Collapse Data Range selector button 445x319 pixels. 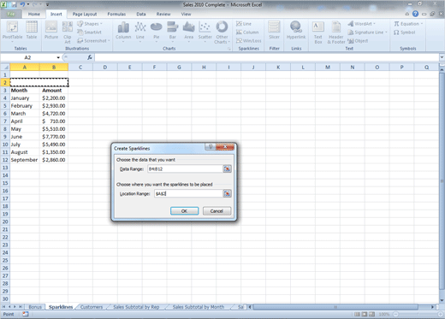pos(227,168)
